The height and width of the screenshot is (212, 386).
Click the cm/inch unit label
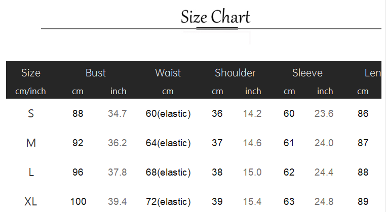click(x=31, y=91)
